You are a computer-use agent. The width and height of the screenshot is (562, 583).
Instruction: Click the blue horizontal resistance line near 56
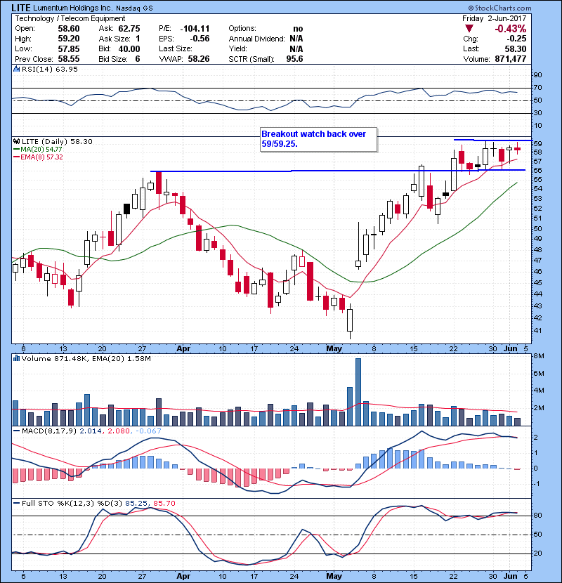(338, 171)
